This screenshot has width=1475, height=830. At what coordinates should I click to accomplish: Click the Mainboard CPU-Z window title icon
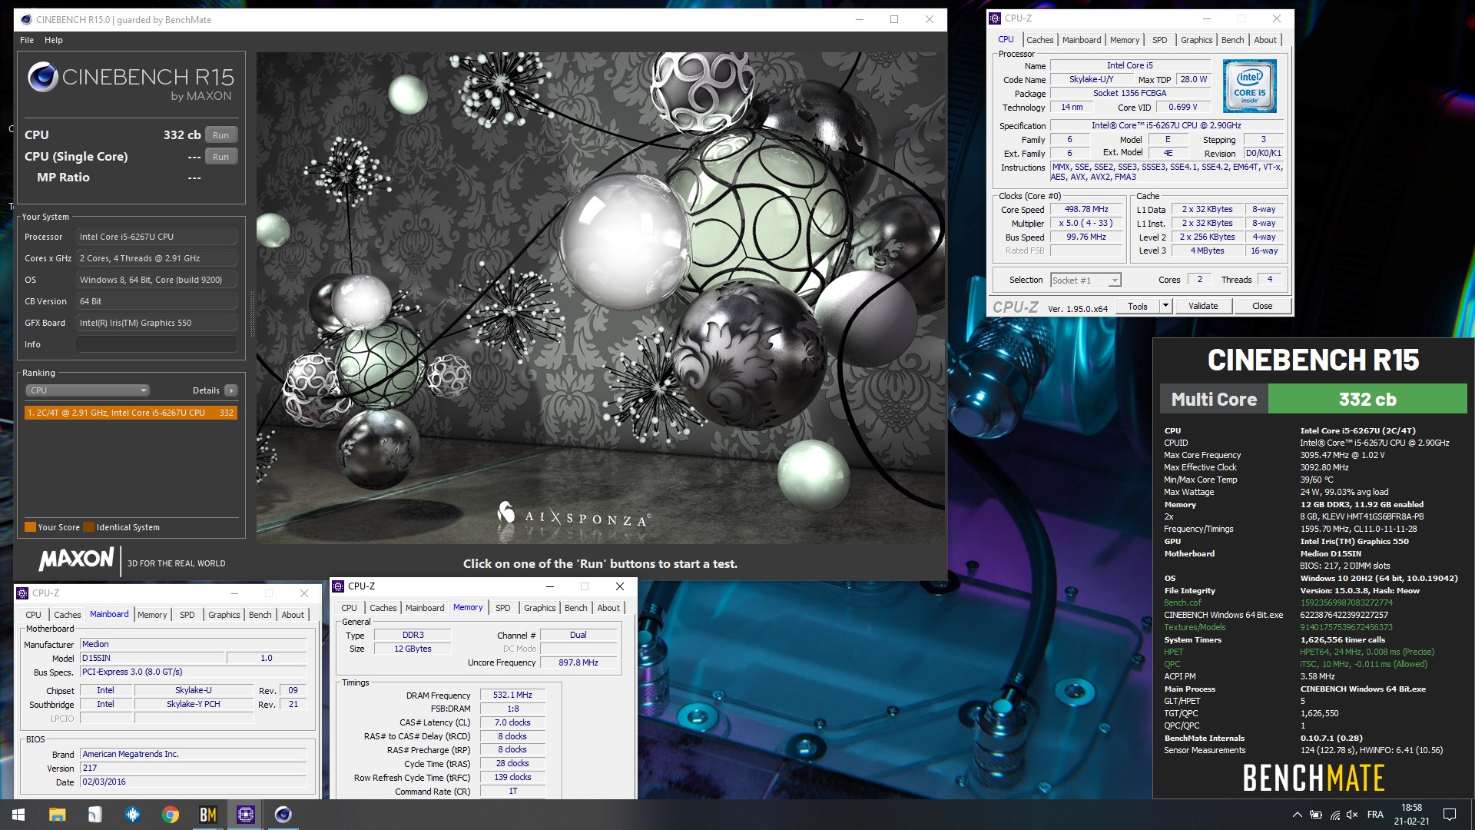coord(22,593)
